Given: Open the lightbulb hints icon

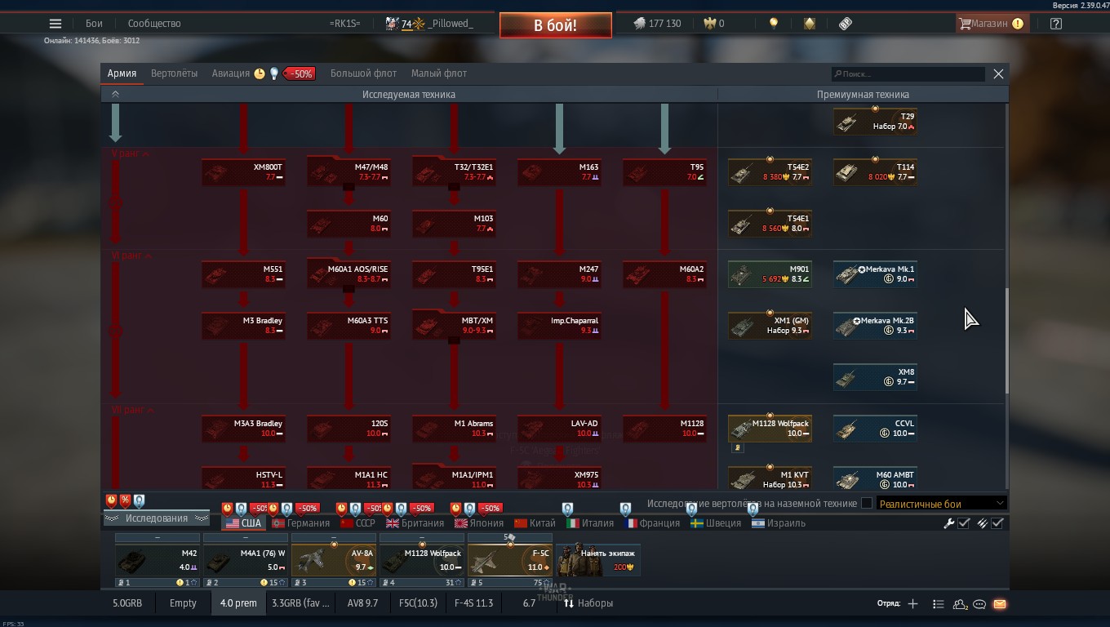Looking at the screenshot, I should [x=774, y=24].
